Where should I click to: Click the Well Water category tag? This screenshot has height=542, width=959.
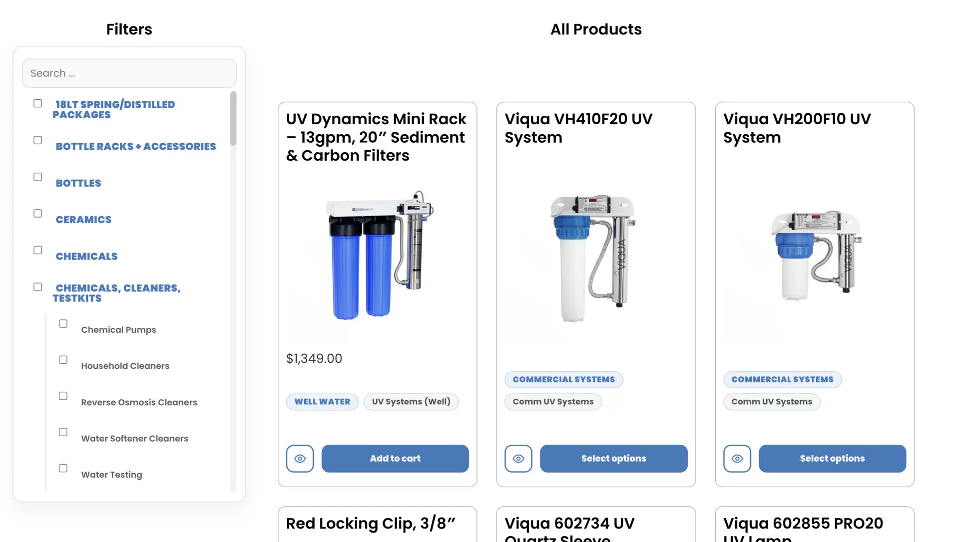click(322, 402)
